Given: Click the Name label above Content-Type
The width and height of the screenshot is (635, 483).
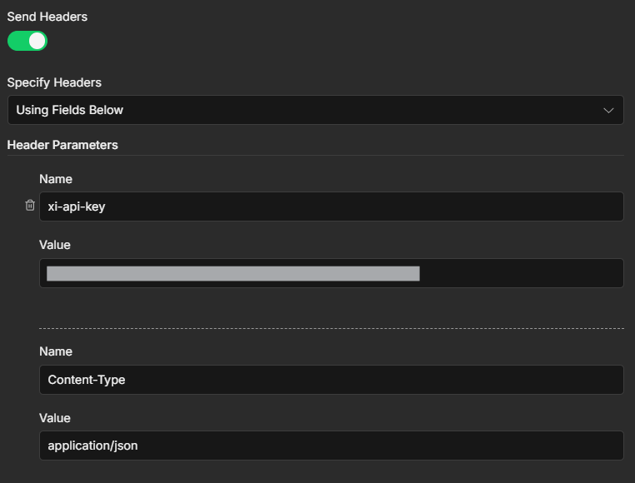Looking at the screenshot, I should tap(56, 351).
